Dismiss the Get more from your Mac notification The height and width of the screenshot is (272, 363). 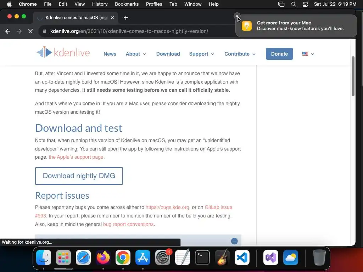point(237,16)
